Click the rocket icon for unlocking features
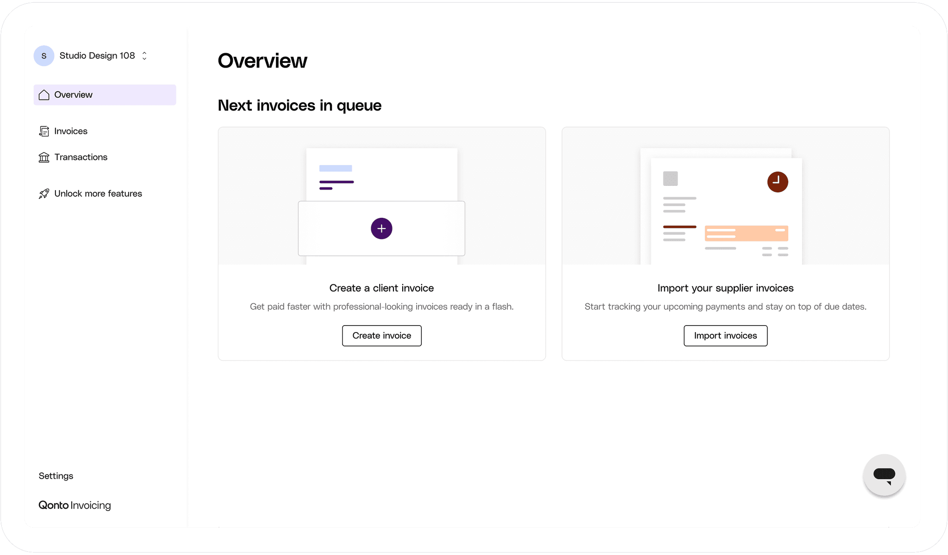This screenshot has width=948, height=555. [x=44, y=194]
